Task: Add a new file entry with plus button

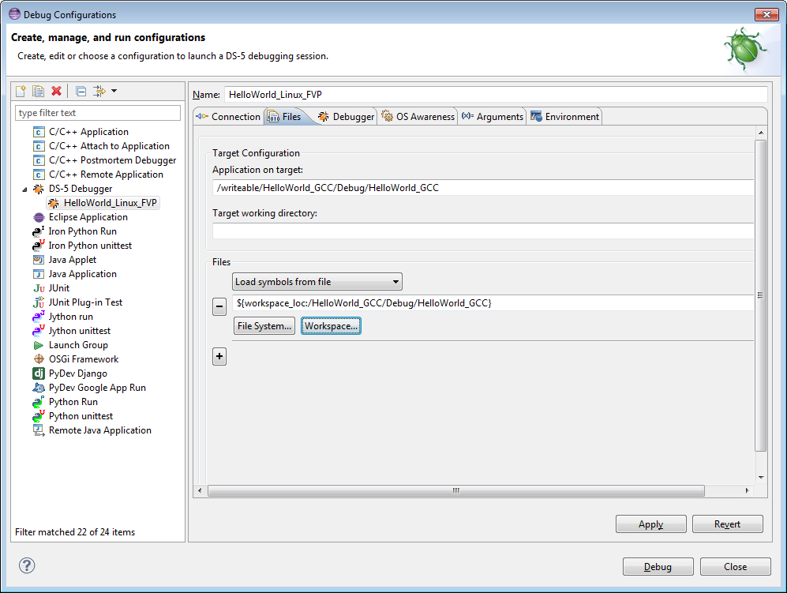Action: coord(219,357)
